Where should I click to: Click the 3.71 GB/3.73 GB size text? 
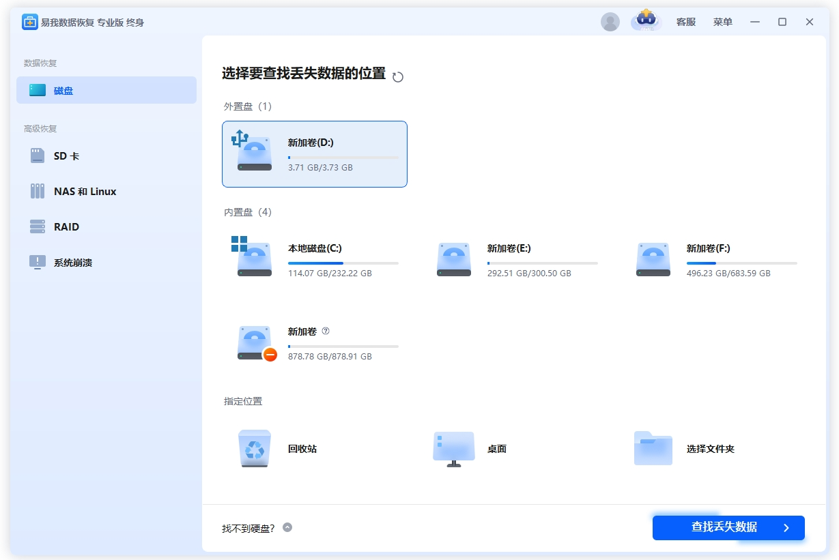tap(320, 167)
